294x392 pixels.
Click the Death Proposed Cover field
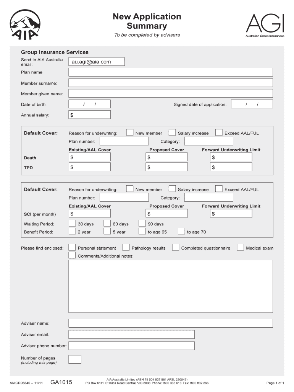point(167,157)
